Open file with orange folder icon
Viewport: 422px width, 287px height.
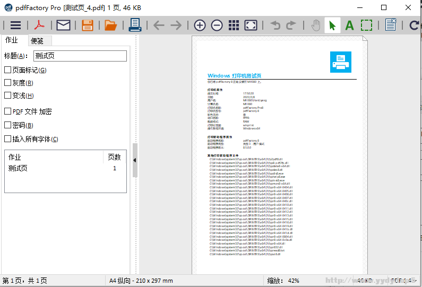tap(110, 25)
